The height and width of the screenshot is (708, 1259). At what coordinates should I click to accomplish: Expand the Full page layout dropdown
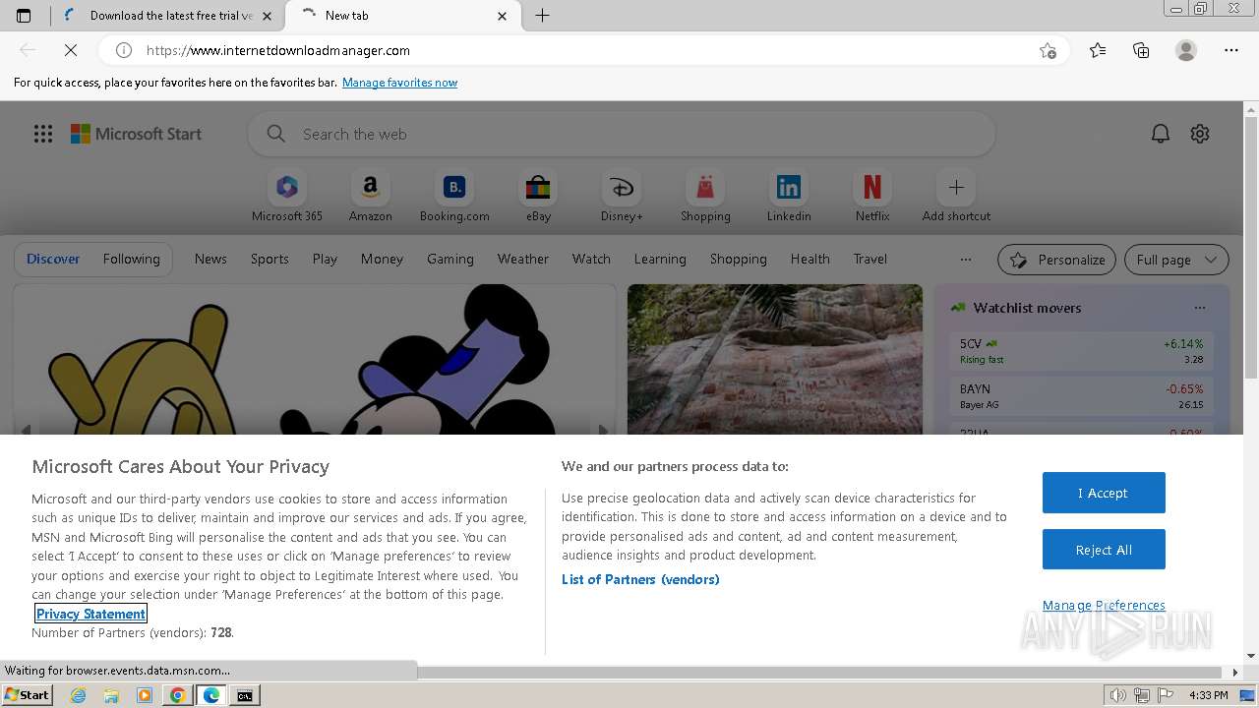pos(1176,260)
